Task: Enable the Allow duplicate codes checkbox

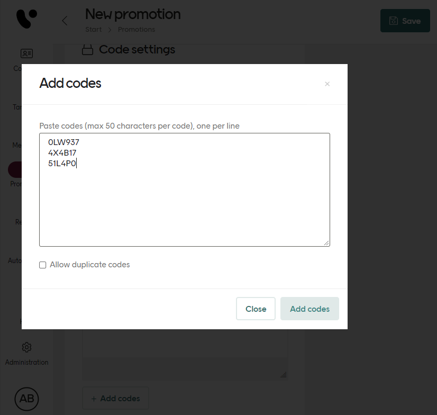Action: click(x=43, y=265)
